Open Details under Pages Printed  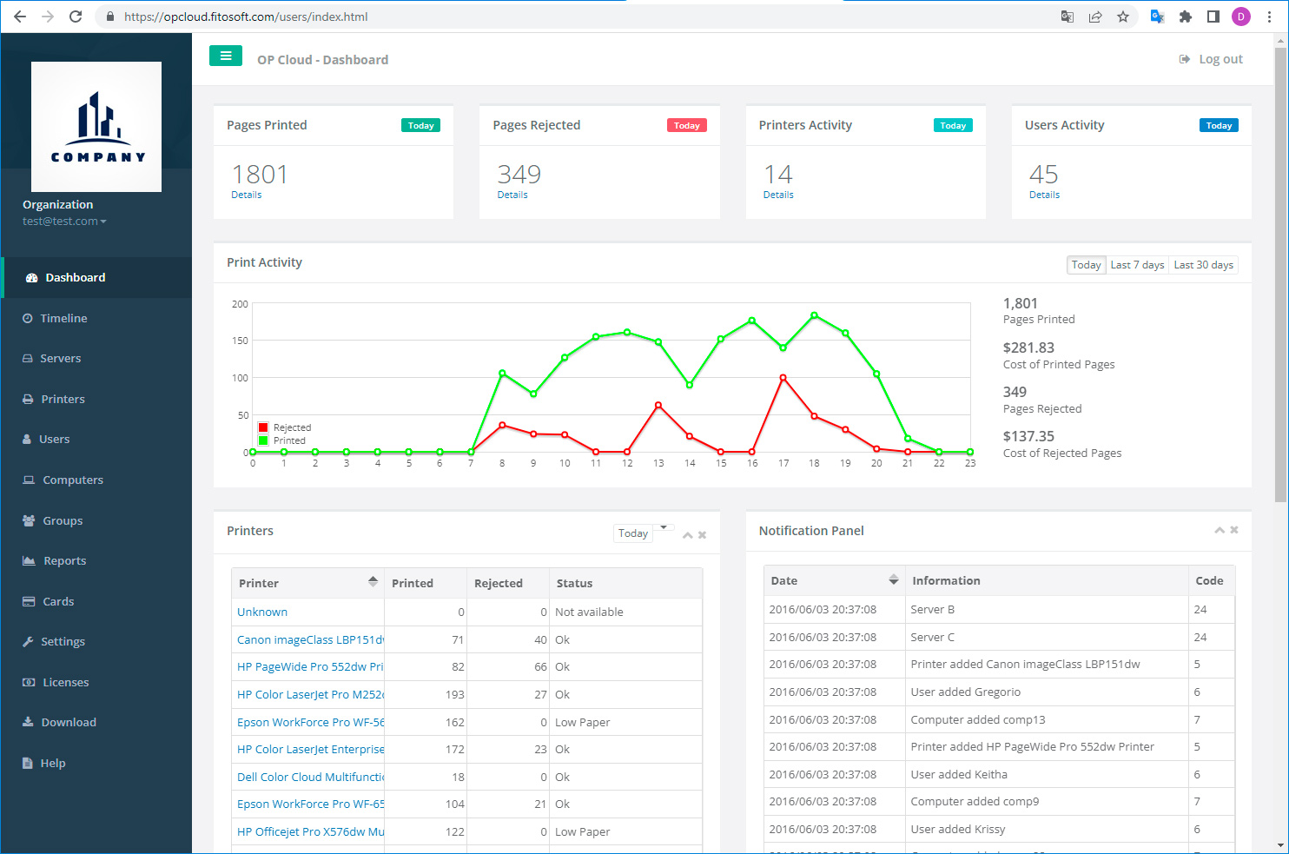pyautogui.click(x=247, y=195)
